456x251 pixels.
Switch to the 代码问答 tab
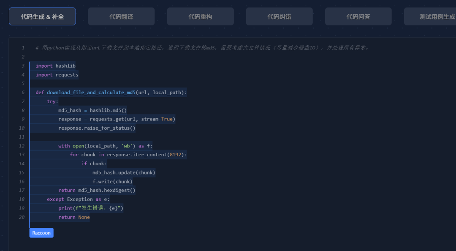pos(358,16)
